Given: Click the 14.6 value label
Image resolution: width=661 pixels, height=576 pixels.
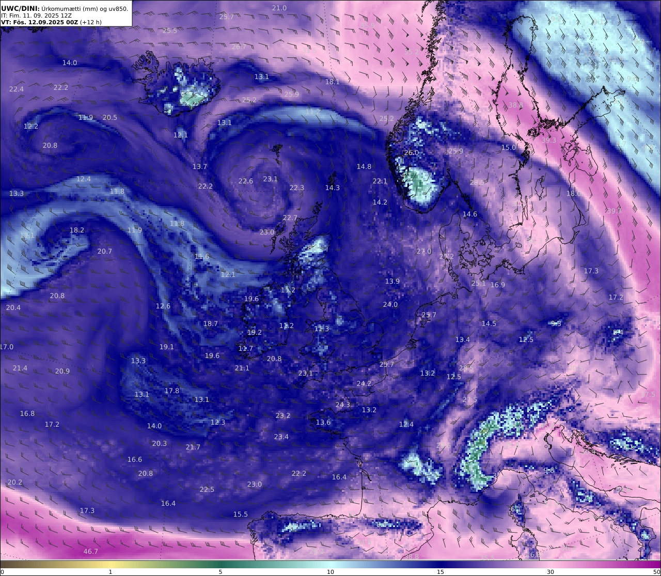Looking at the screenshot, I should pos(470,214).
